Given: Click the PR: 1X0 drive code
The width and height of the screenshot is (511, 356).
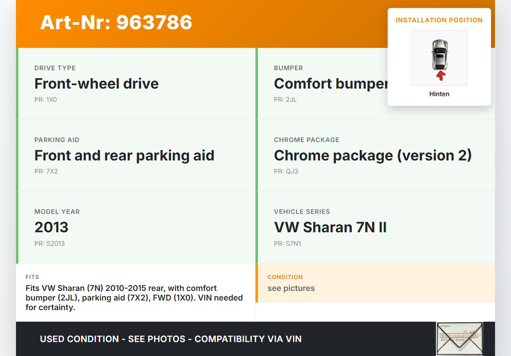Looking at the screenshot, I should pos(46,100).
